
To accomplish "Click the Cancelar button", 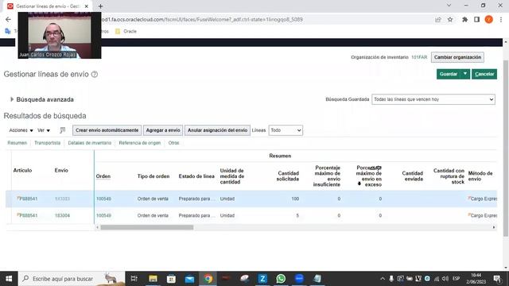I will tap(484, 74).
